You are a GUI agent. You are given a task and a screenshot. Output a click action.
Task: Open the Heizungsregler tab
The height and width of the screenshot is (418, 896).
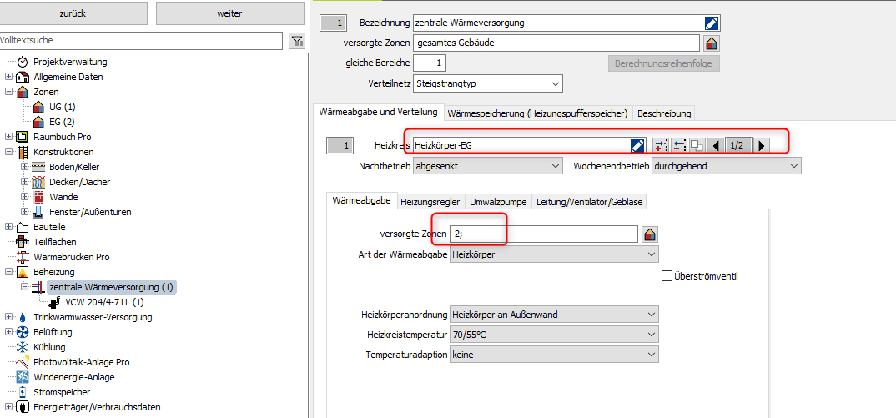430,202
